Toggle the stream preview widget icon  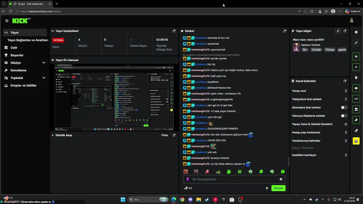point(356,56)
